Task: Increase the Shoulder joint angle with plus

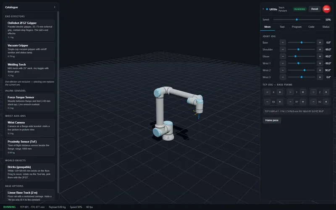Action: 320,49
